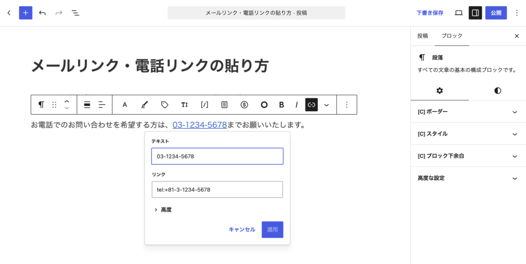526x264 pixels.
Task: Open the text alignment options
Action: [102, 105]
